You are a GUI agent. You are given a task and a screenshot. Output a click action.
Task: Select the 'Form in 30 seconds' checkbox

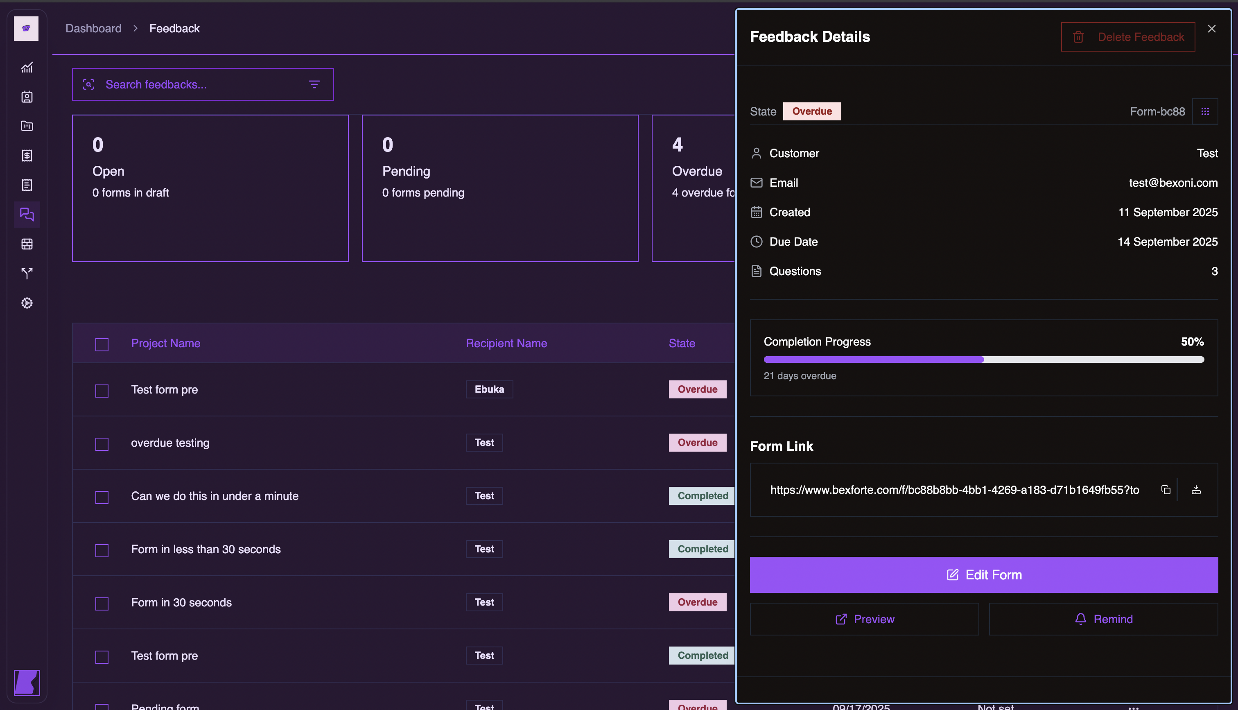(102, 604)
